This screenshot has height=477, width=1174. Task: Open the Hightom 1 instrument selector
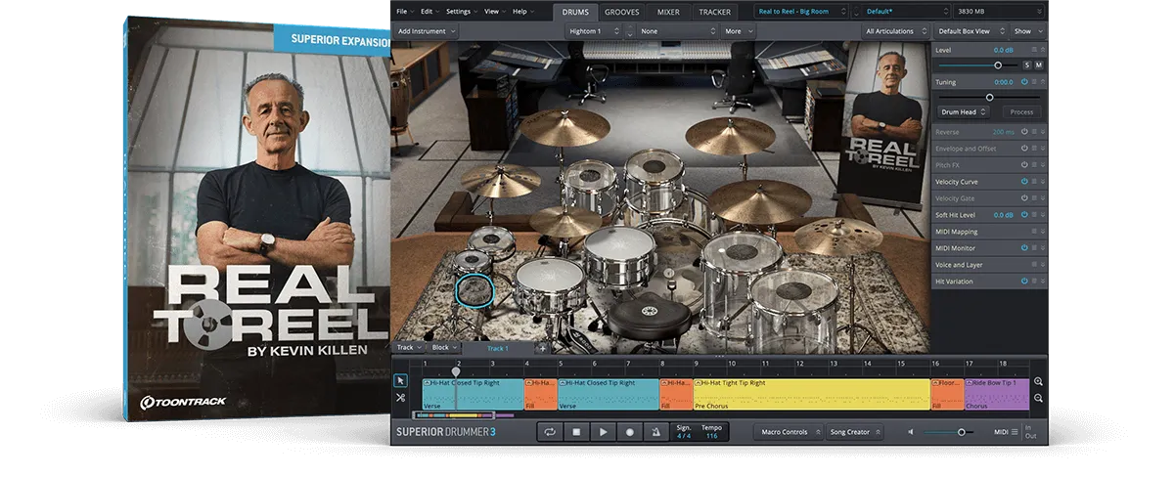pyautogui.click(x=594, y=31)
